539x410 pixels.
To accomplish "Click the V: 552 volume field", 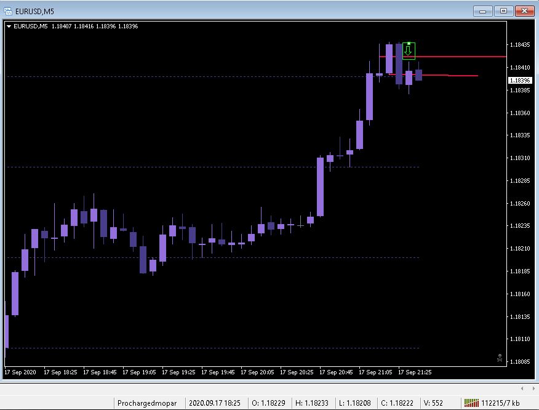I will (433, 403).
